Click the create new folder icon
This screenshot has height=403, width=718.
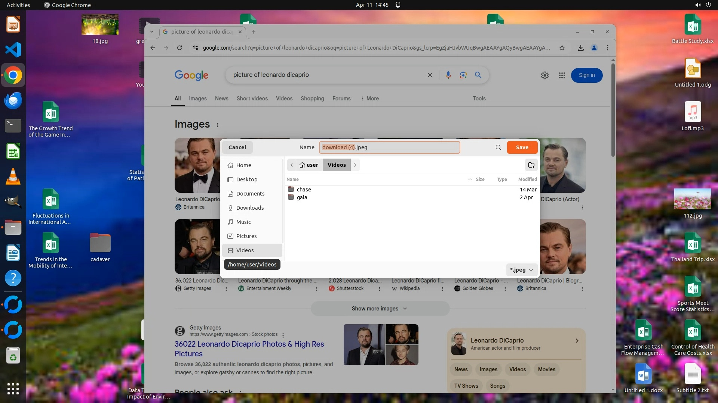[531, 165]
